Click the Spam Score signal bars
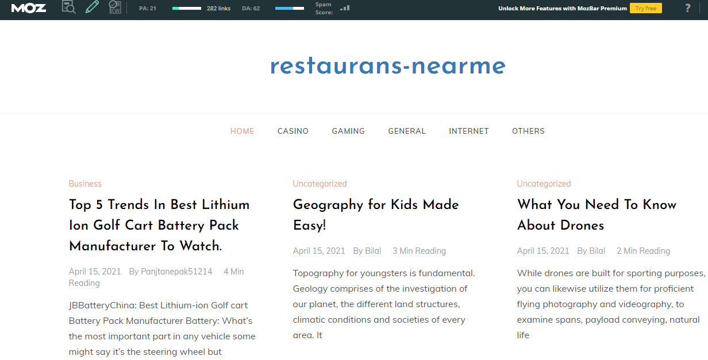The width and height of the screenshot is (708, 360). point(345,8)
